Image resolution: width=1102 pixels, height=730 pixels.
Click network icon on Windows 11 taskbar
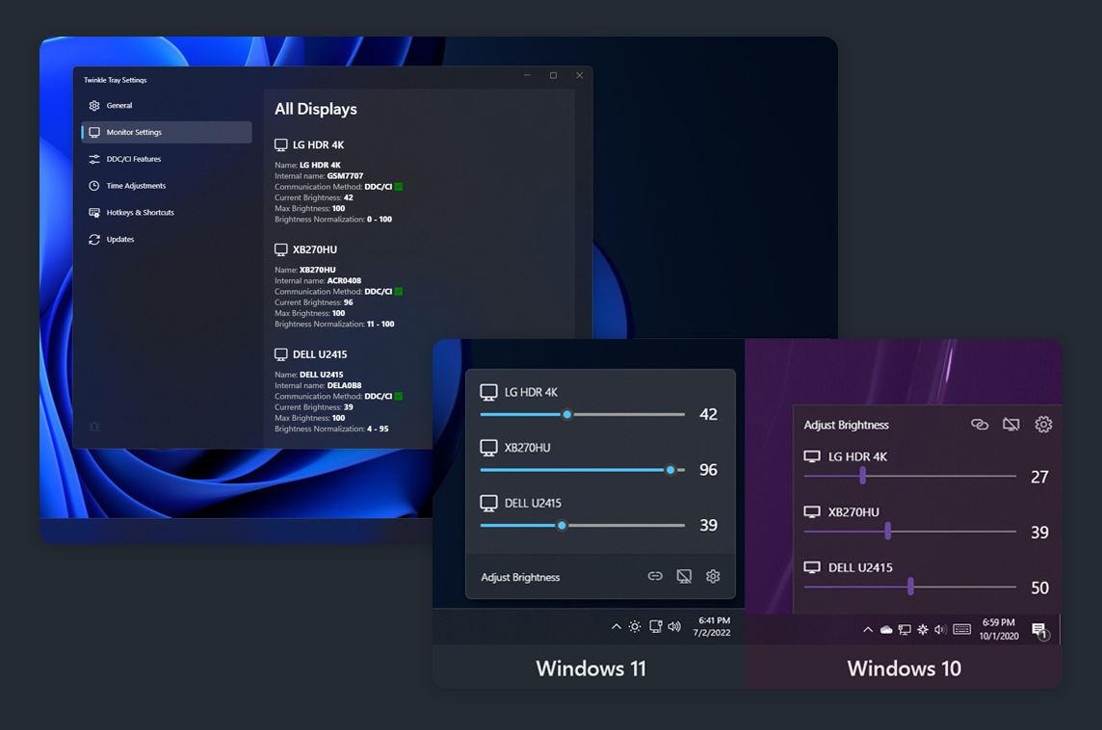[x=656, y=626]
